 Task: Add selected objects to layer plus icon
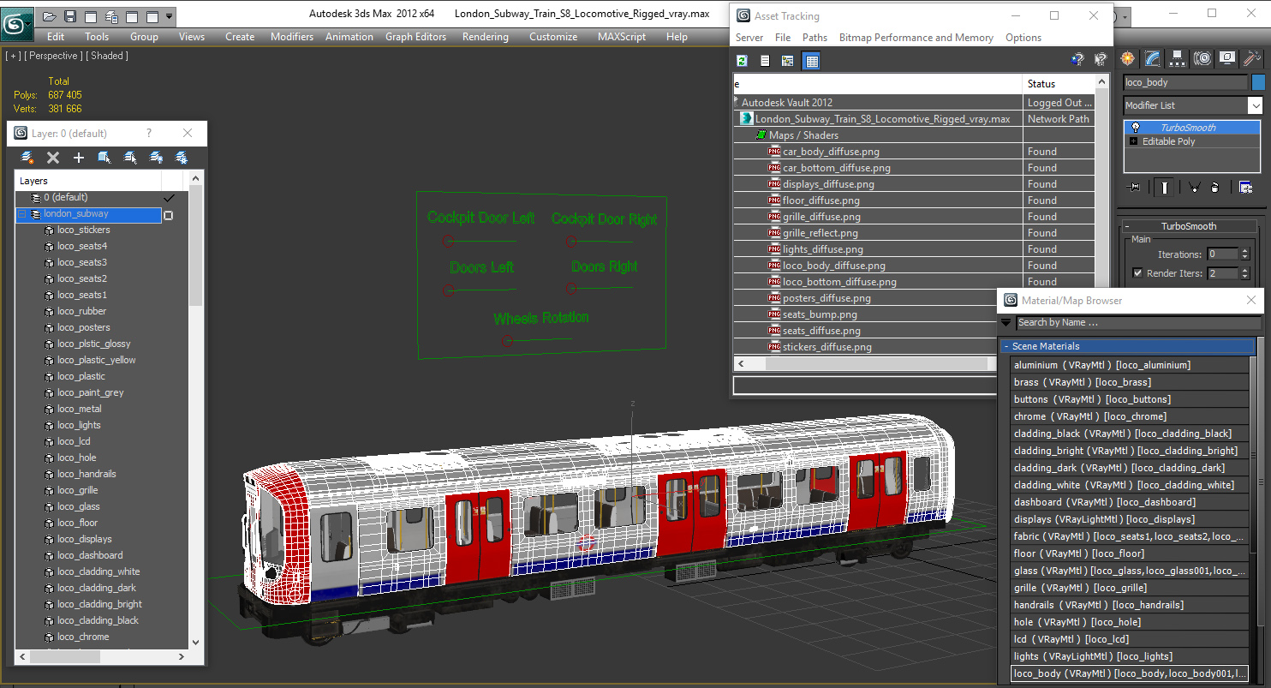79,158
